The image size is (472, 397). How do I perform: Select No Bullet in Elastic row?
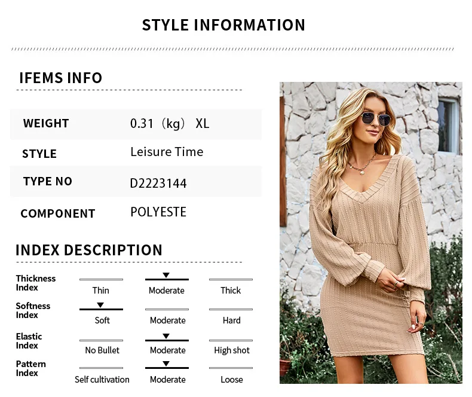pyautogui.click(x=102, y=350)
